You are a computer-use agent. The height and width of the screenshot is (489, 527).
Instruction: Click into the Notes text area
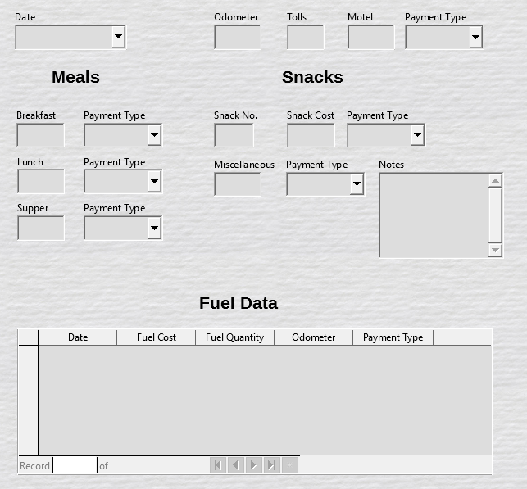[x=434, y=215]
